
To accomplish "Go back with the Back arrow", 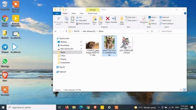I will (x=56, y=31).
